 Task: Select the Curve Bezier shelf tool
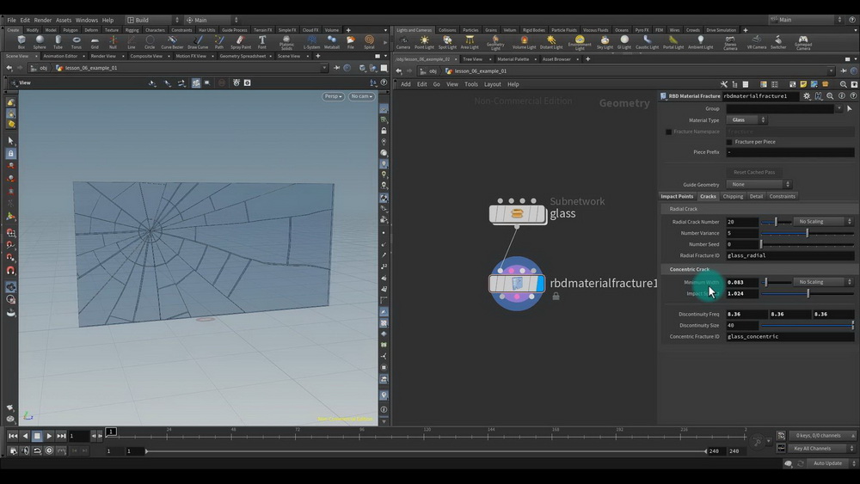[172, 42]
